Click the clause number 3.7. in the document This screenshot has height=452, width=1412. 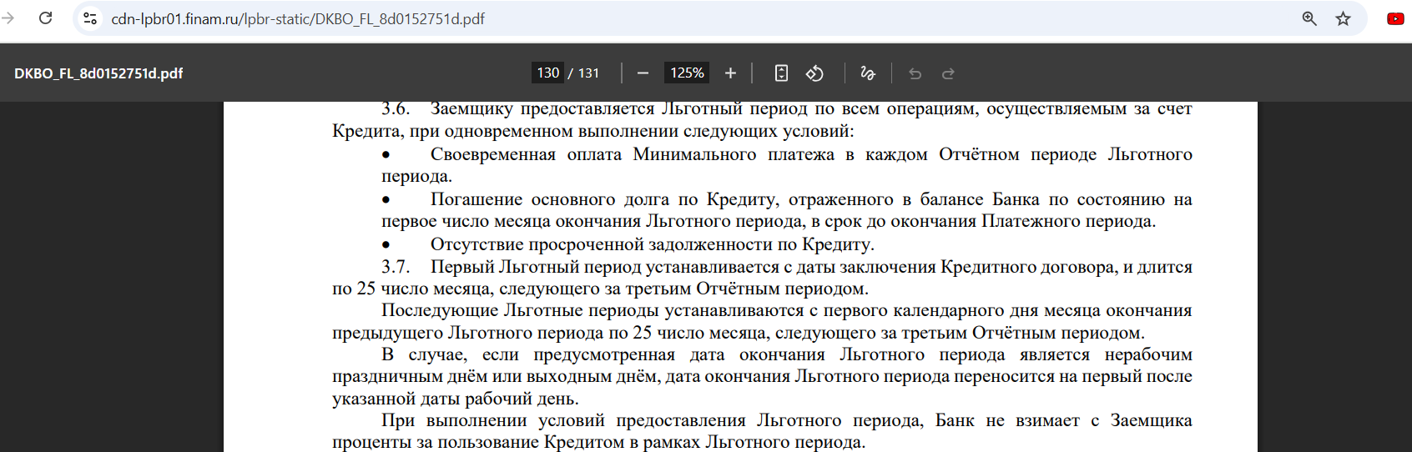click(x=396, y=267)
